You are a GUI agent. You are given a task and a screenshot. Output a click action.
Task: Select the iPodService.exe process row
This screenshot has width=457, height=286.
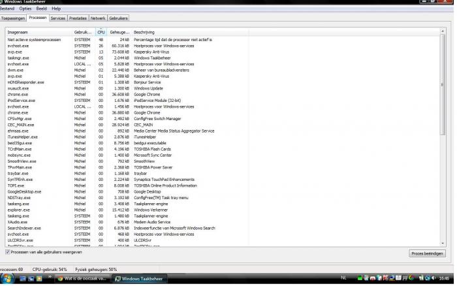127,101
